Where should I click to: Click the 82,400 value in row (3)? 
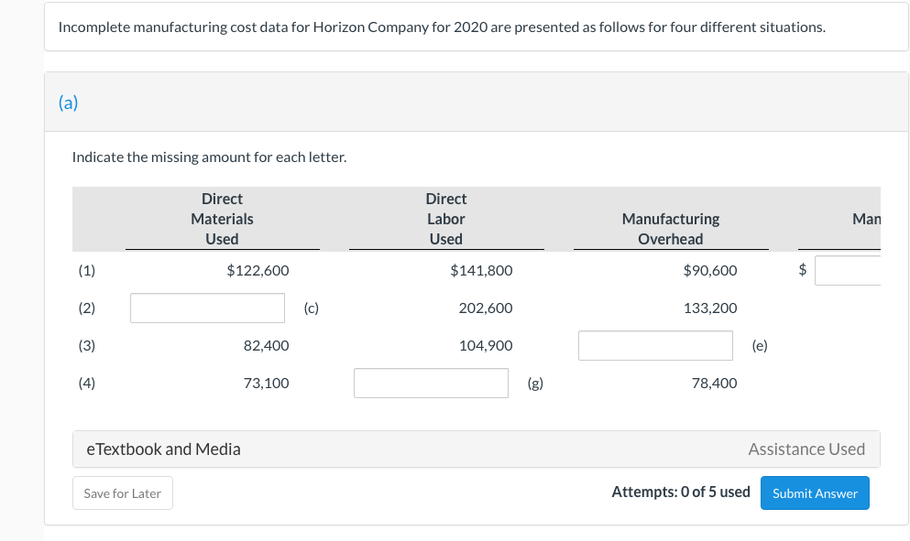point(266,346)
